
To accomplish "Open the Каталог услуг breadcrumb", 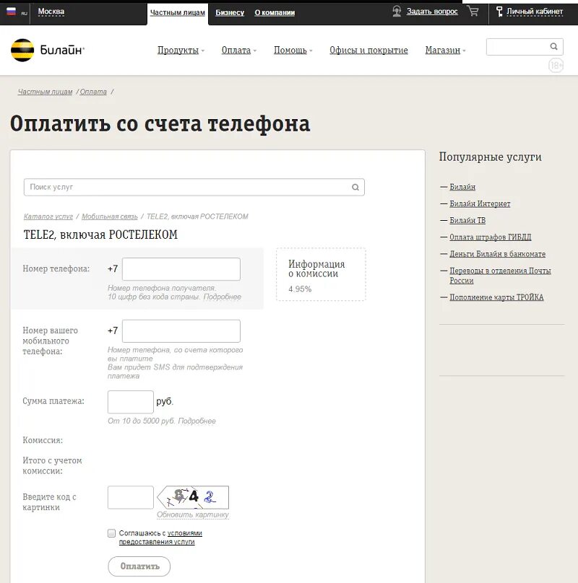I will coord(48,216).
